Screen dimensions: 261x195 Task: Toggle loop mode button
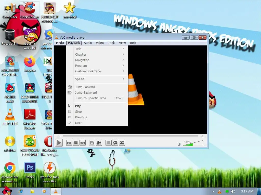pyautogui.click(x=115, y=143)
